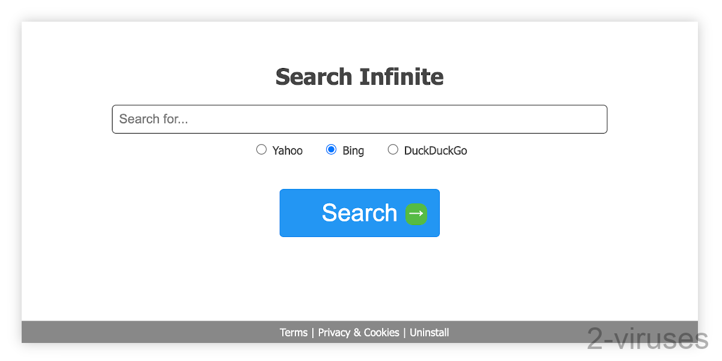Choose Bing as the search engine

(332, 149)
